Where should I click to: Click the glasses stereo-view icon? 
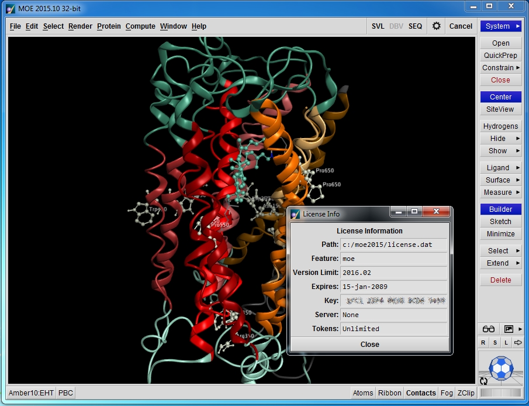488,329
